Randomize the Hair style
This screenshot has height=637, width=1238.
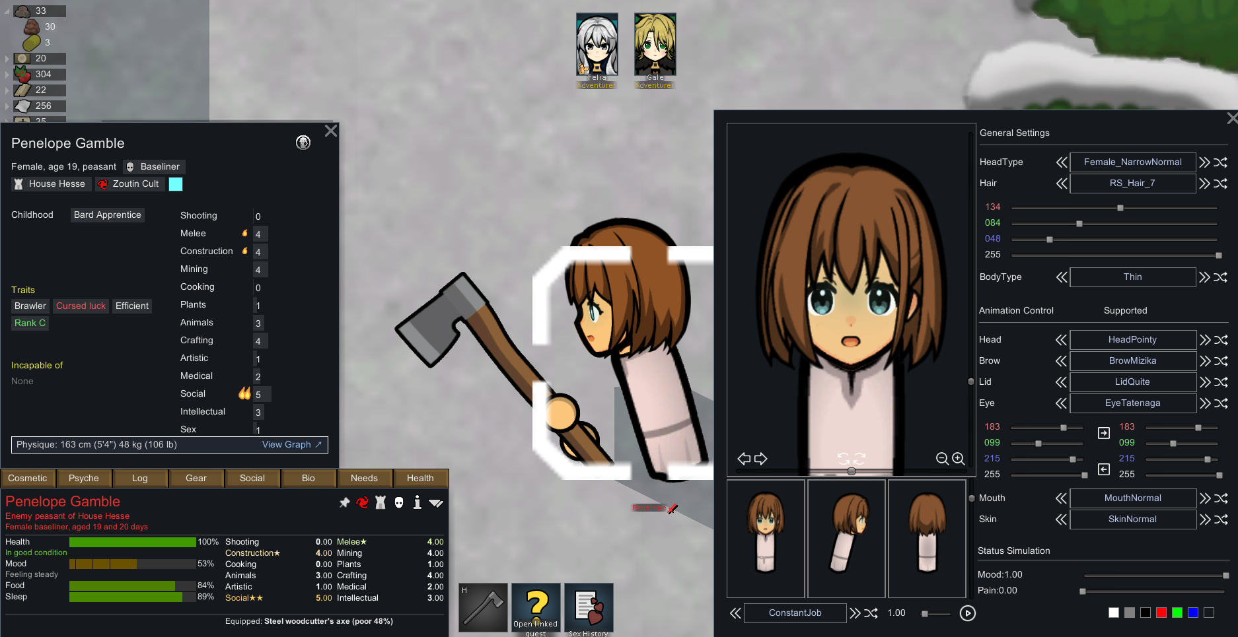(x=1221, y=184)
